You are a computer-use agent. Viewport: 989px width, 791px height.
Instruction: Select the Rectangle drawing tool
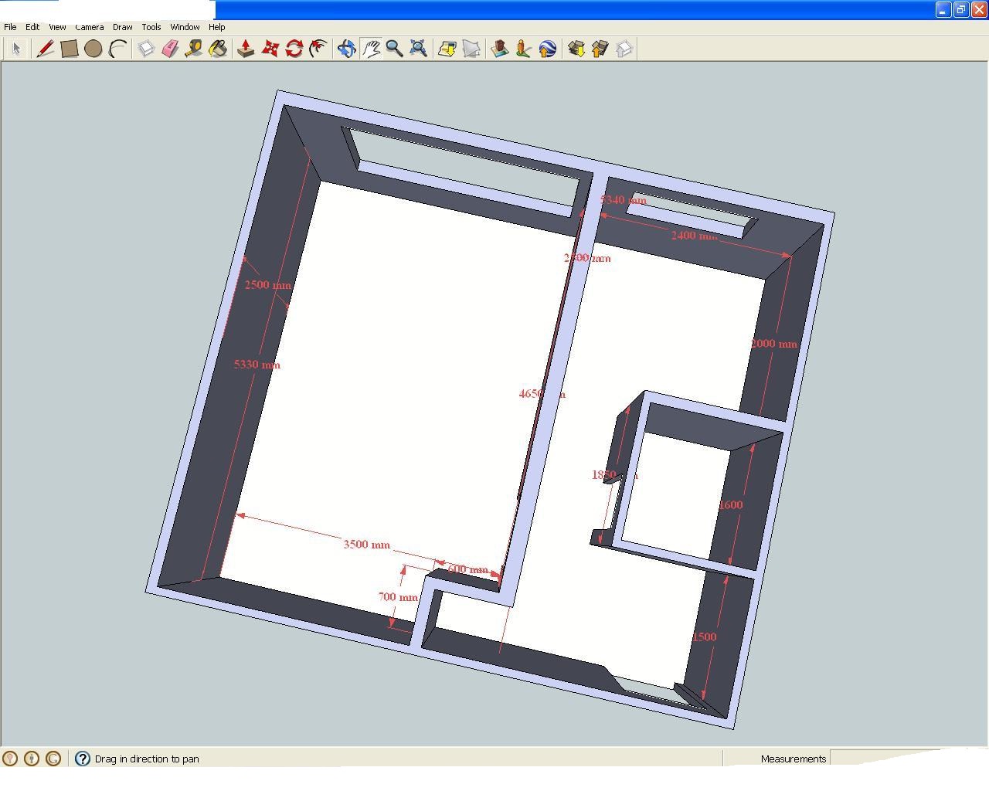(x=70, y=49)
